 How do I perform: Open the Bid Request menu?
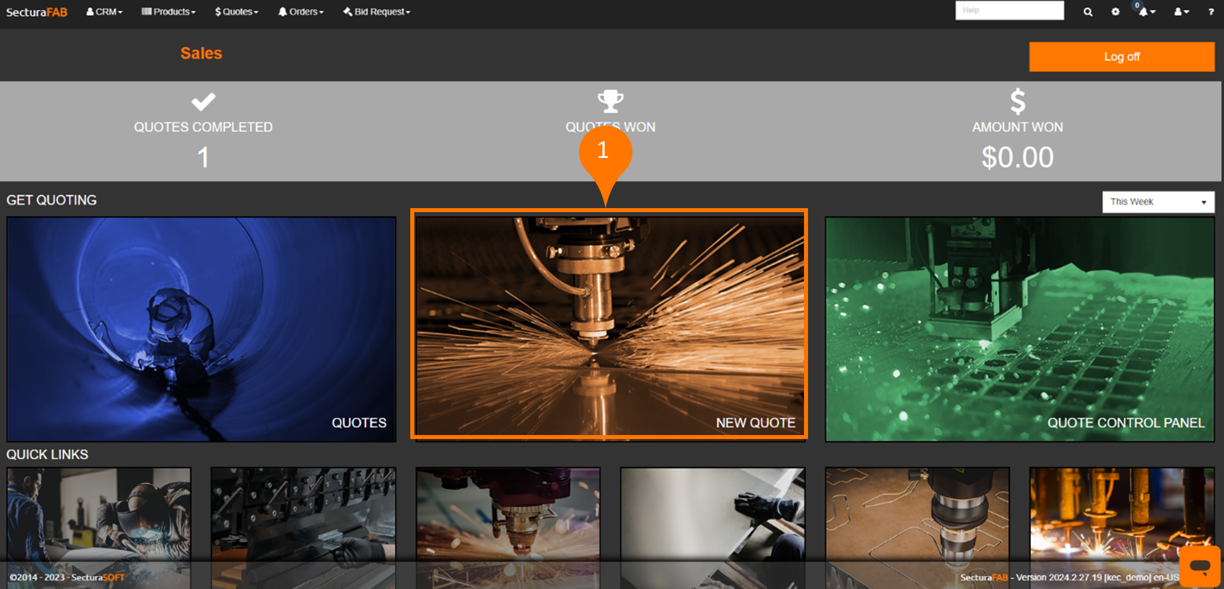pyautogui.click(x=377, y=12)
